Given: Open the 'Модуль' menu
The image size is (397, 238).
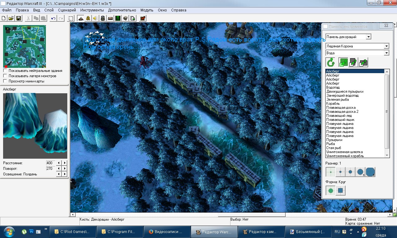Looking at the screenshot, I should (147, 10).
